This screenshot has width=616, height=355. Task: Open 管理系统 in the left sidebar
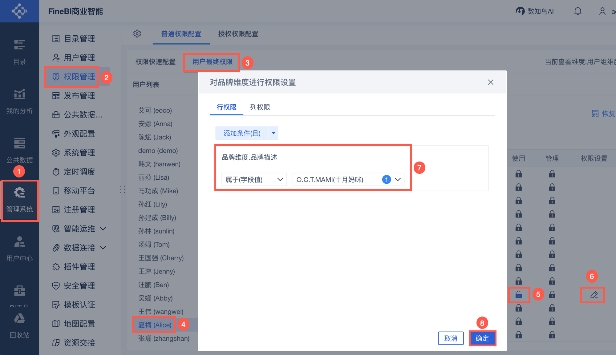pos(19,200)
